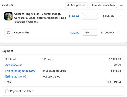
Task: Open the Custom Ring Maker product thumbnail
Action: click(x=8, y=16)
